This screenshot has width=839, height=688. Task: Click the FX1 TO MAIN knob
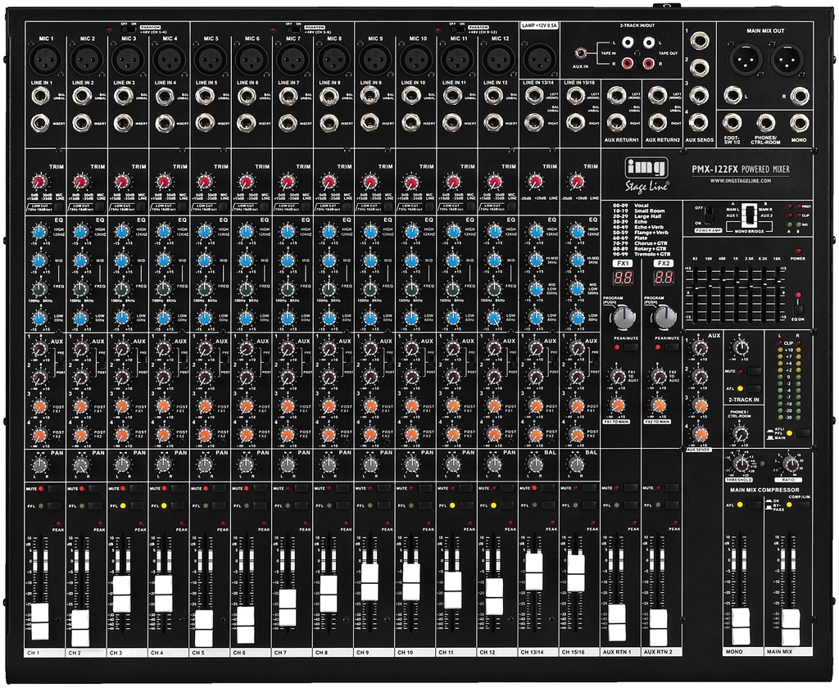(x=617, y=405)
